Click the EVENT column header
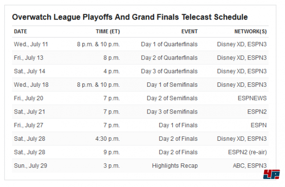Image resolution: width=285 pixels, height=187 pixels. tap(189, 32)
